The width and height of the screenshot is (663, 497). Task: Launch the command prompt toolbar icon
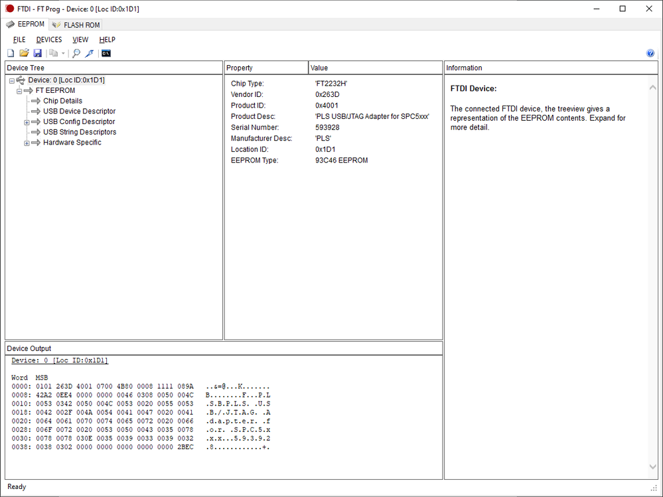point(106,53)
